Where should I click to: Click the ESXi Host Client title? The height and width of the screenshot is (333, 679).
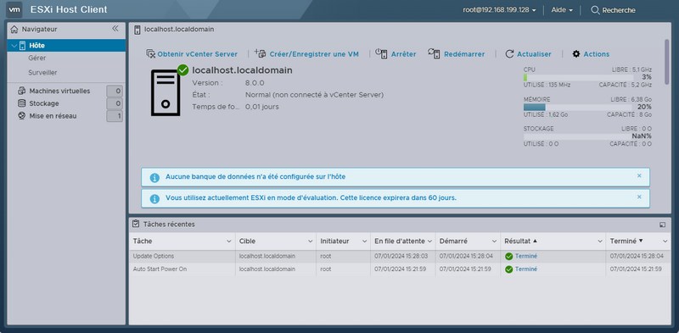point(69,9)
